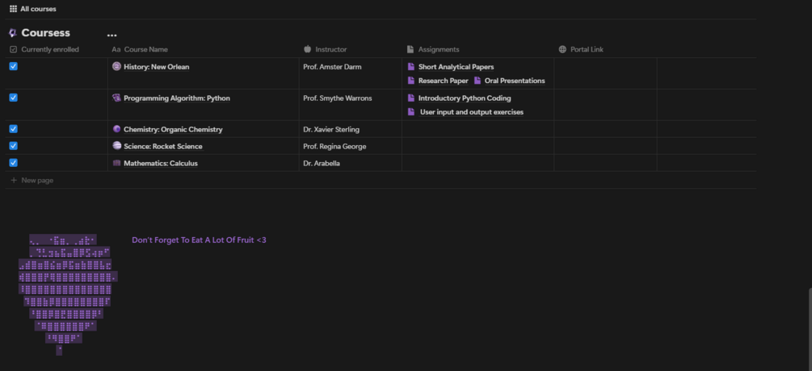The width and height of the screenshot is (812, 371).
Task: Open the Portal Link column header menu
Action: [586, 50]
